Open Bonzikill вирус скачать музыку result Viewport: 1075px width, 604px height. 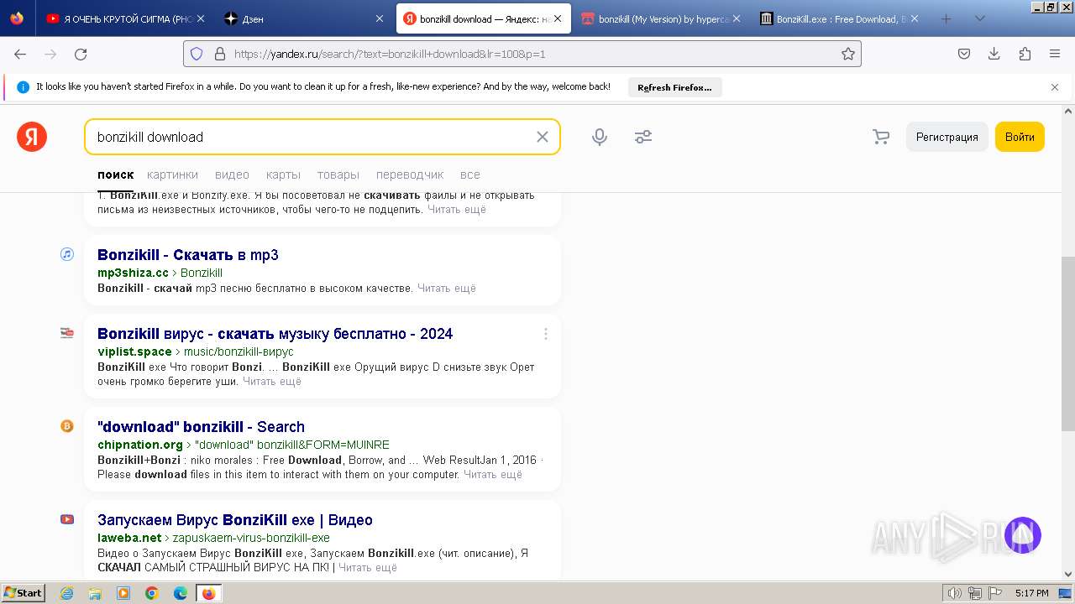click(x=275, y=334)
